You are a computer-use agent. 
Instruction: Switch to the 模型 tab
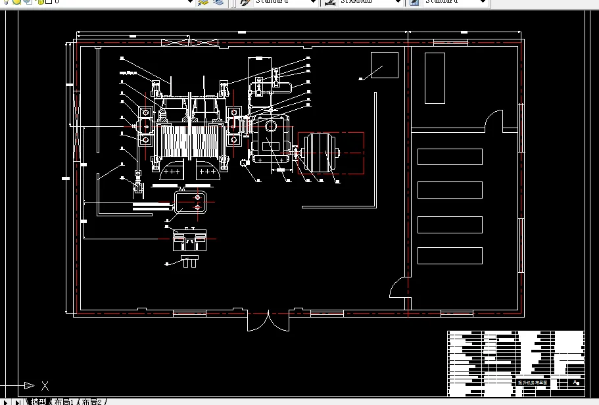tap(38, 402)
